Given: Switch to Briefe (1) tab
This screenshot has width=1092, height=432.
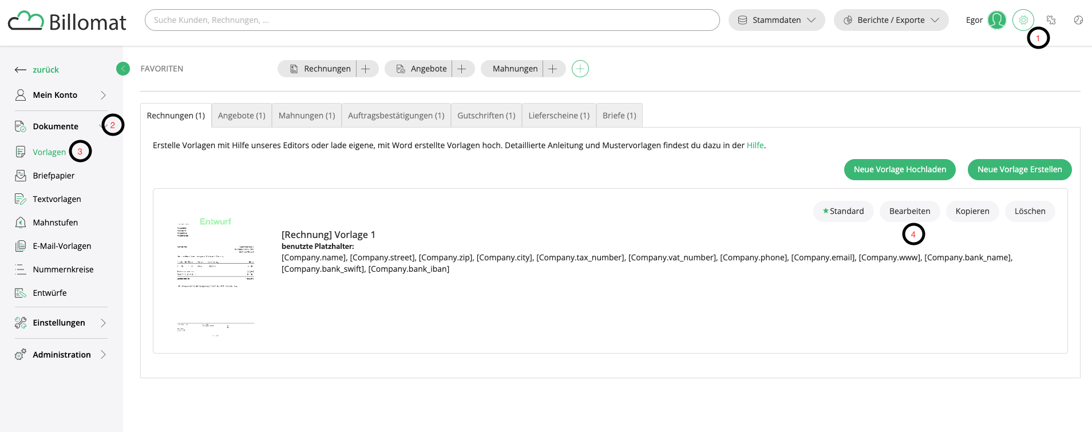Looking at the screenshot, I should tap(619, 116).
